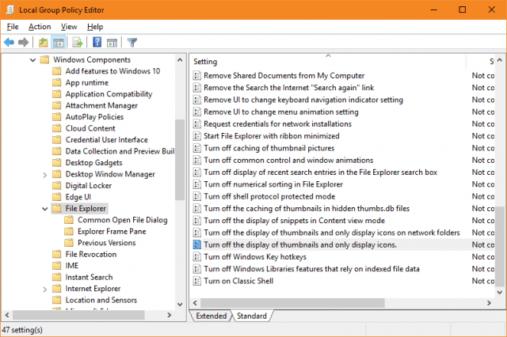Select Turn off caching of thumbnail pictures

269,148
